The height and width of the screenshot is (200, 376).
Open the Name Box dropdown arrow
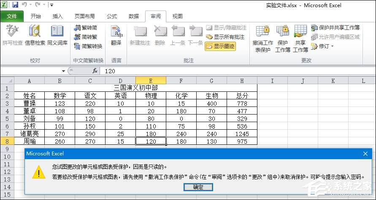pyautogui.click(x=63, y=71)
